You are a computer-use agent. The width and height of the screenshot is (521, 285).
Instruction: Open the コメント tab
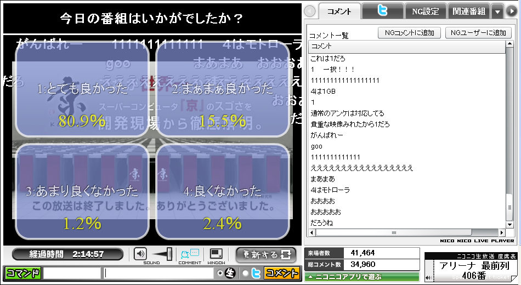pyautogui.click(x=339, y=12)
